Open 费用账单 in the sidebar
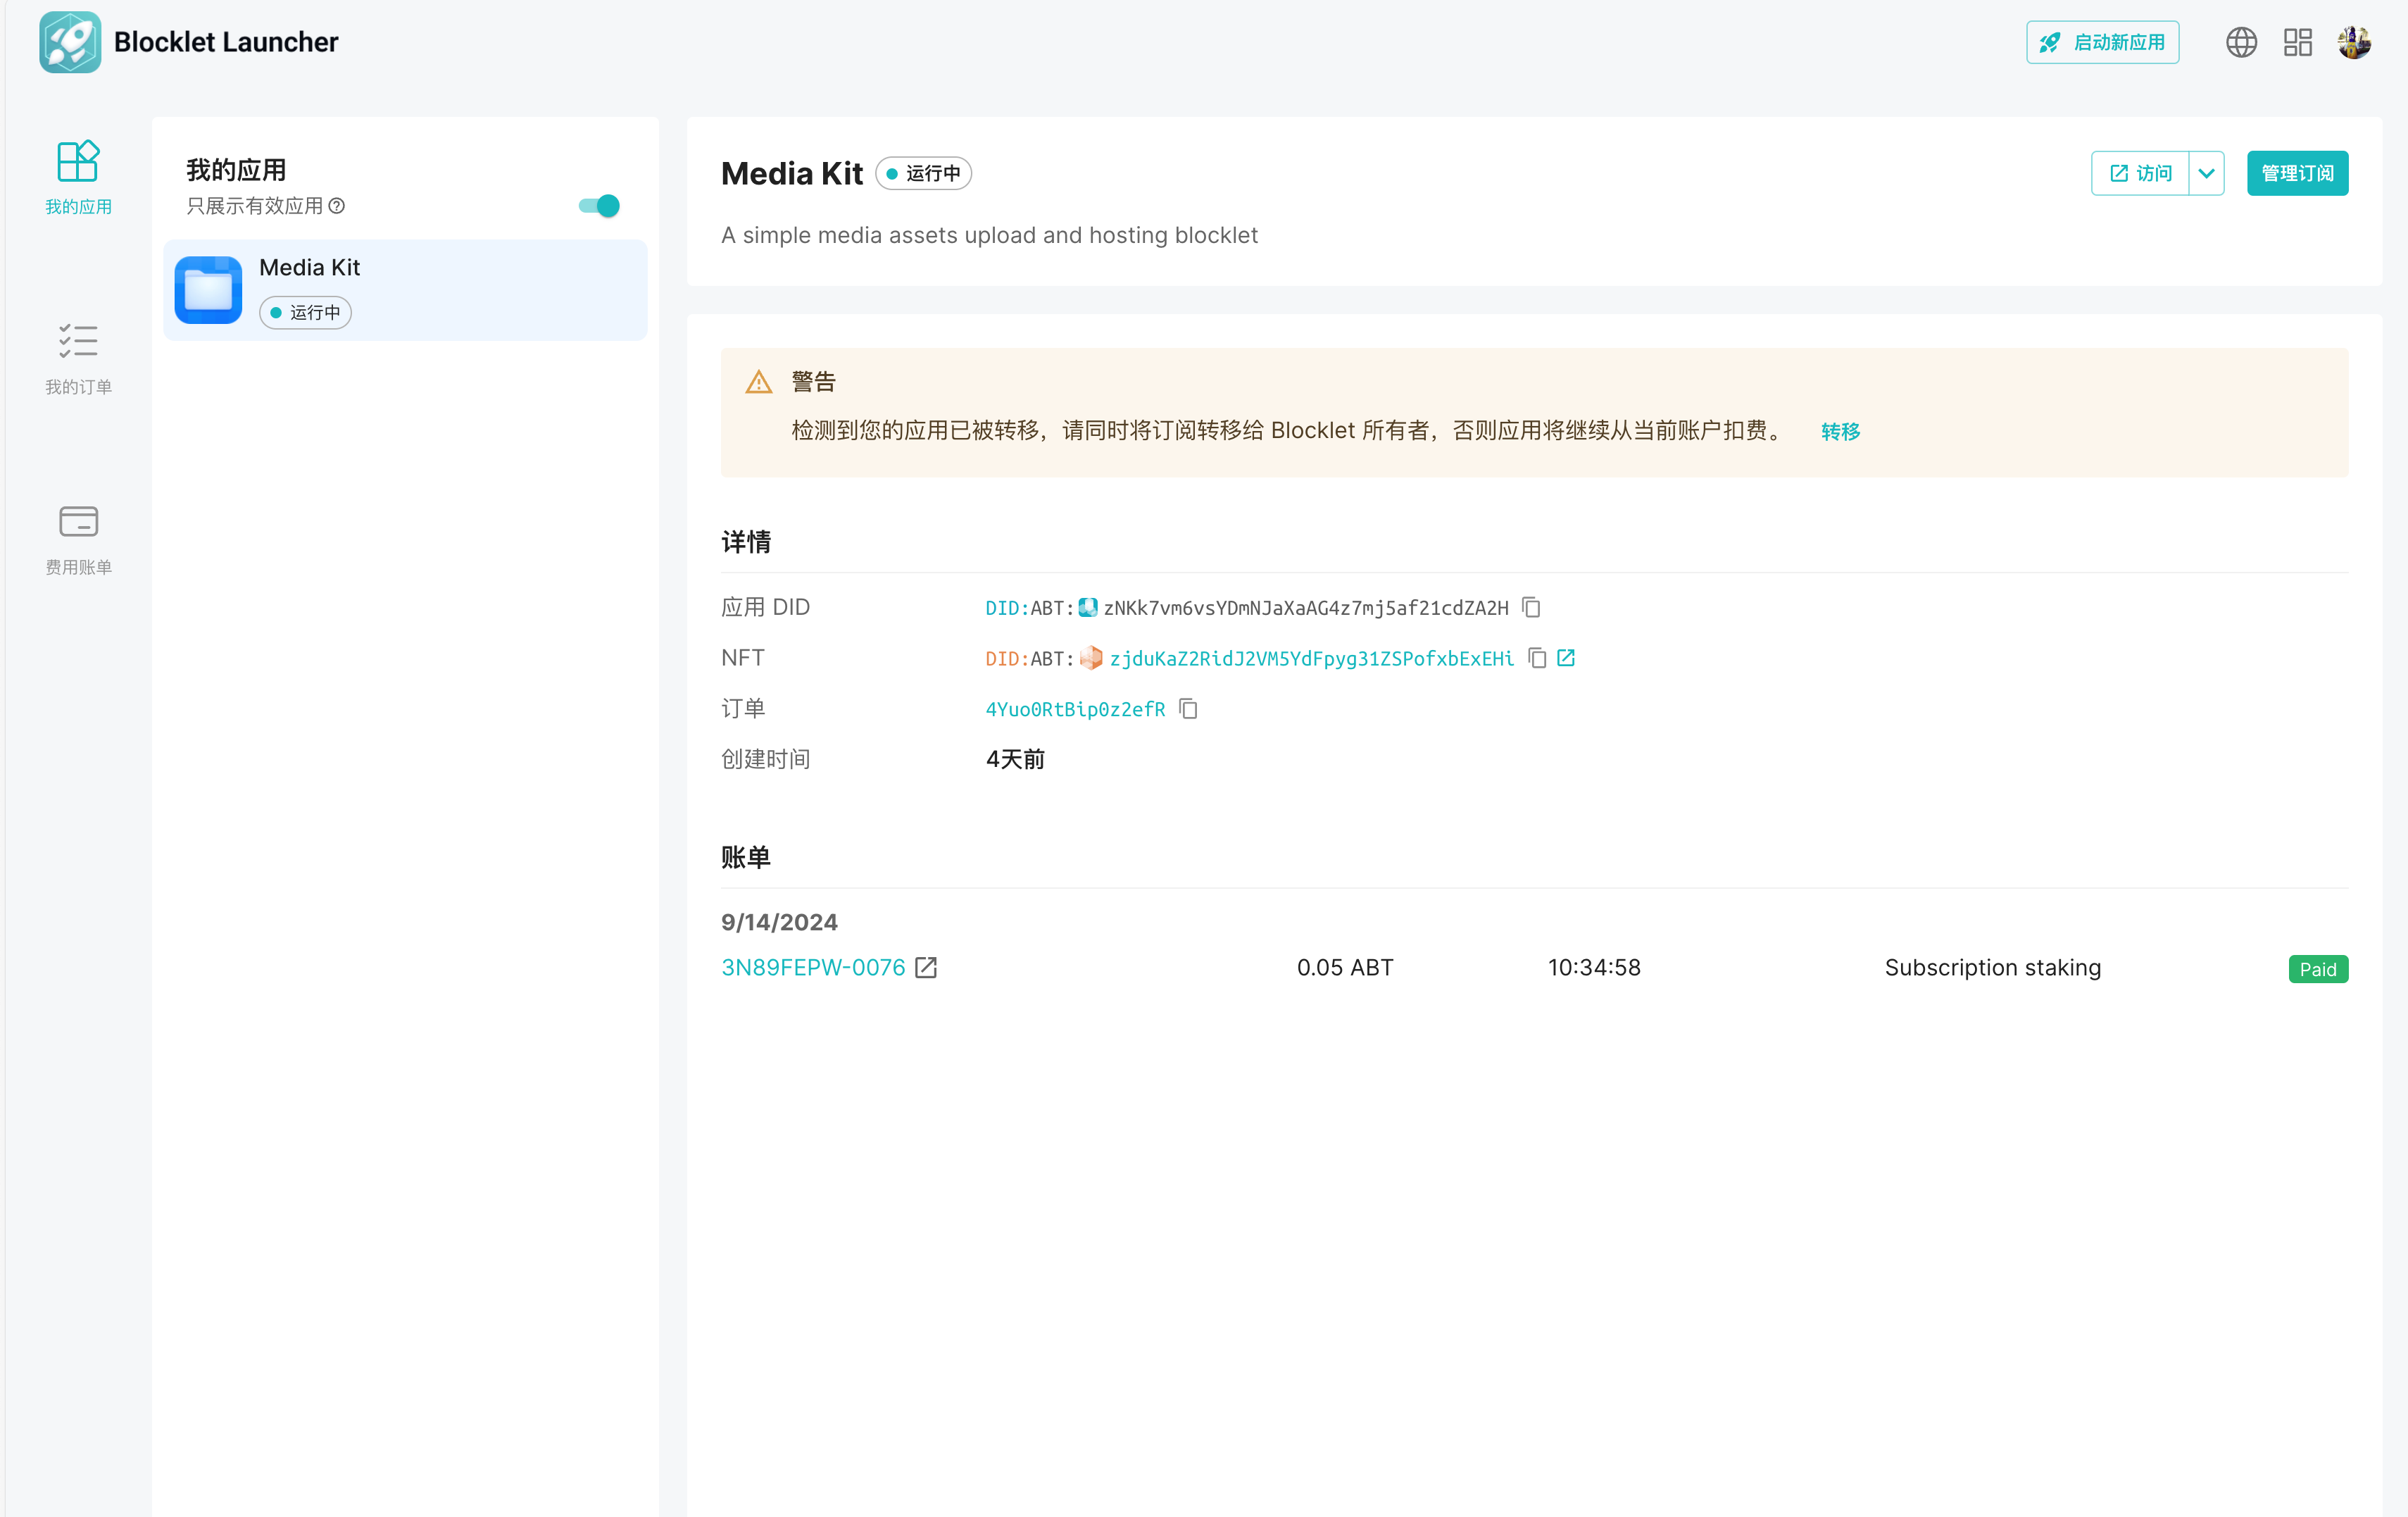This screenshot has height=1517, width=2408. 78,539
